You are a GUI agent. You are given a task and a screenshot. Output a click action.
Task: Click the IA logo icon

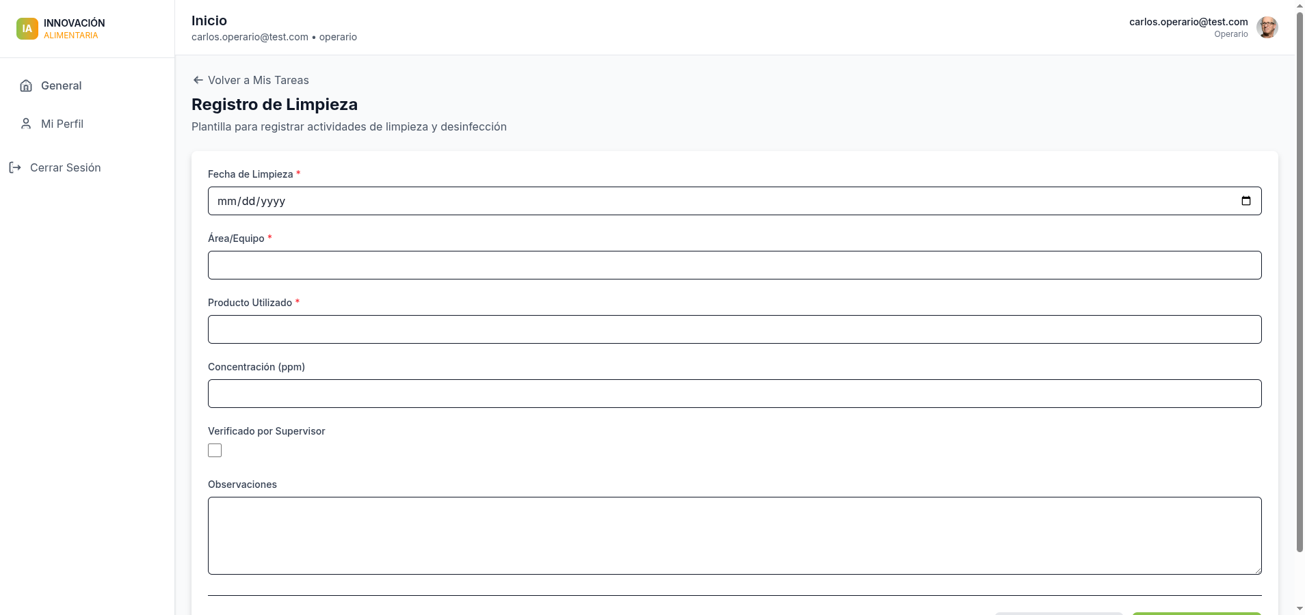[x=27, y=29]
